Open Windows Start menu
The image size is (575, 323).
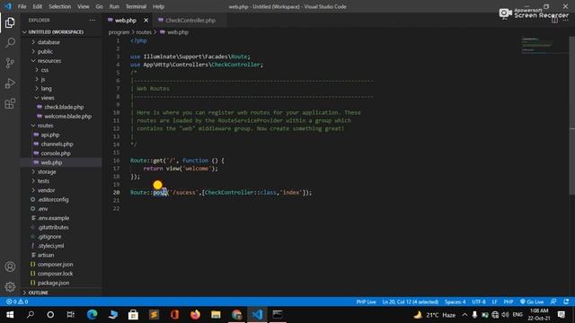pyautogui.click(x=10, y=315)
